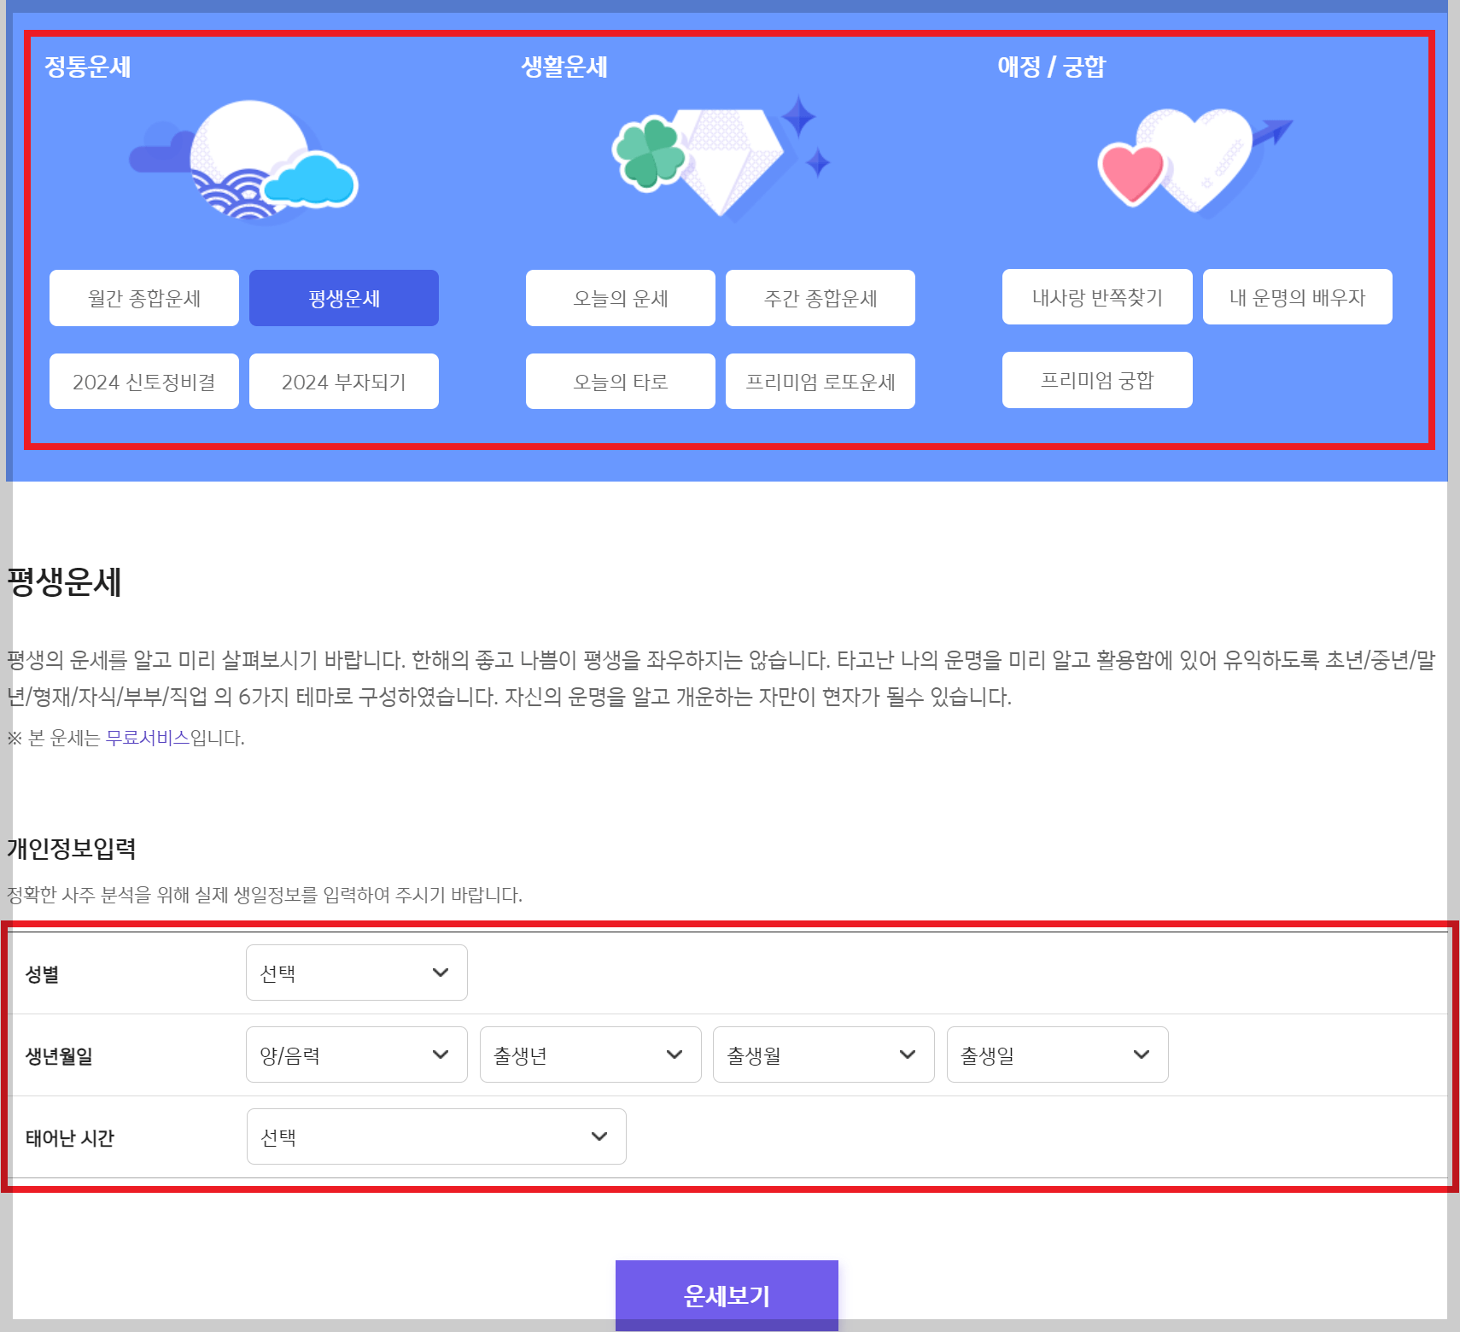Open the 출생일 birth day dropdown
This screenshot has width=1460, height=1332.
(1057, 1054)
